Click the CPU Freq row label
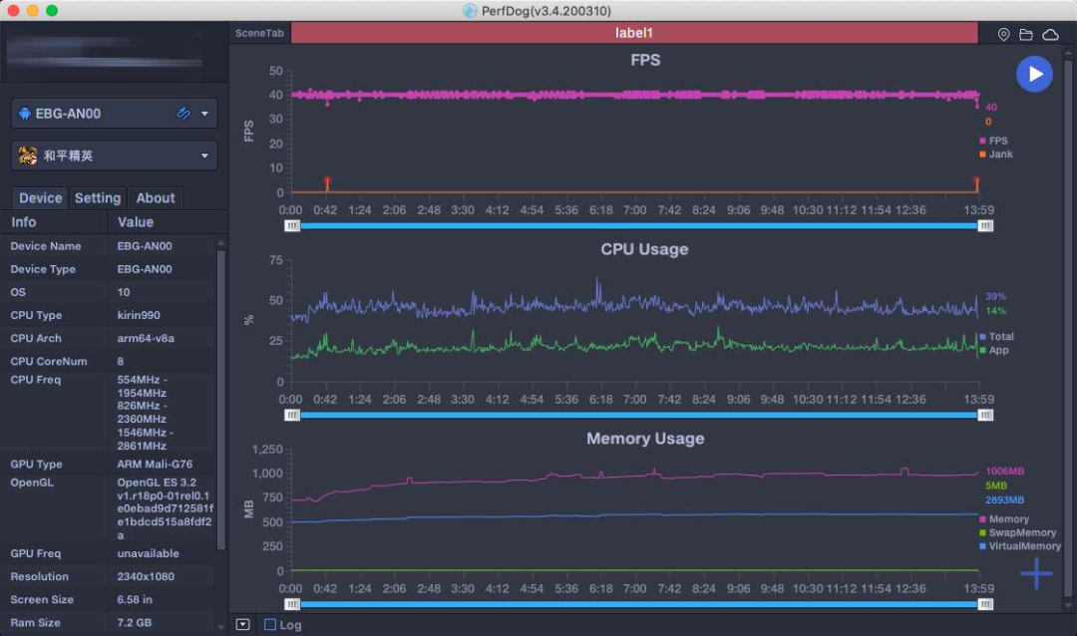Image resolution: width=1077 pixels, height=636 pixels. coord(35,380)
